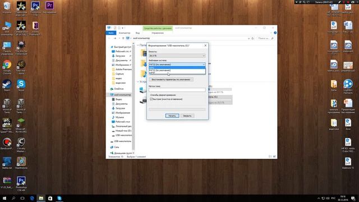Open Skype from the taskbar
The width and height of the screenshot is (359, 202).
click(x=59, y=198)
